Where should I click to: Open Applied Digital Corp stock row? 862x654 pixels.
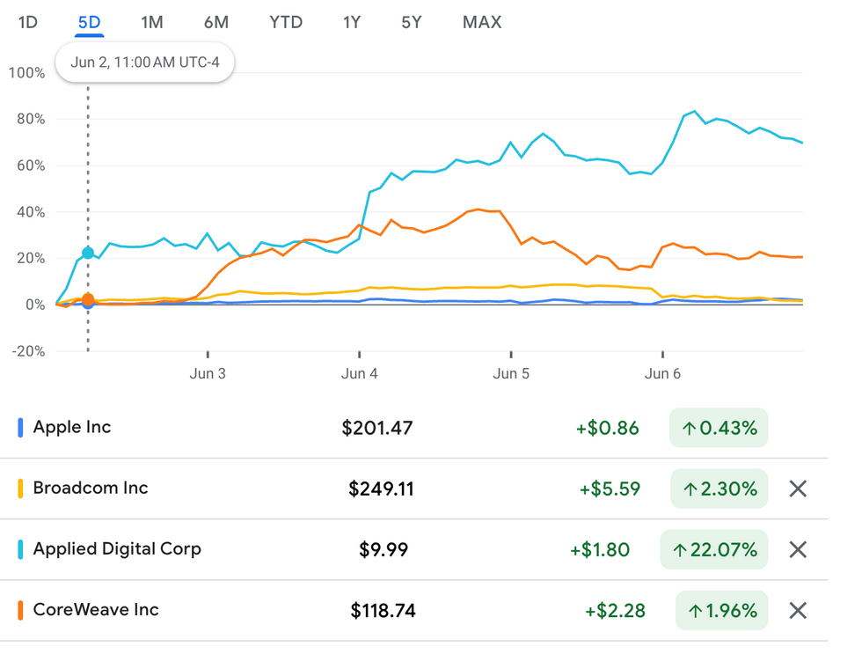(117, 549)
